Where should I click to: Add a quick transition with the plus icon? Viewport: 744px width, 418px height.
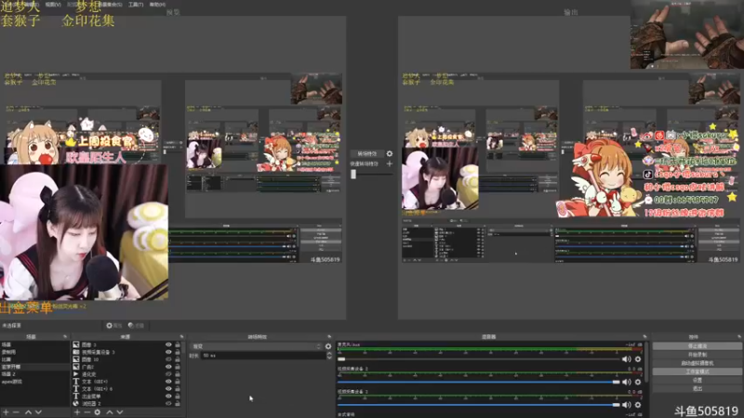coord(390,163)
